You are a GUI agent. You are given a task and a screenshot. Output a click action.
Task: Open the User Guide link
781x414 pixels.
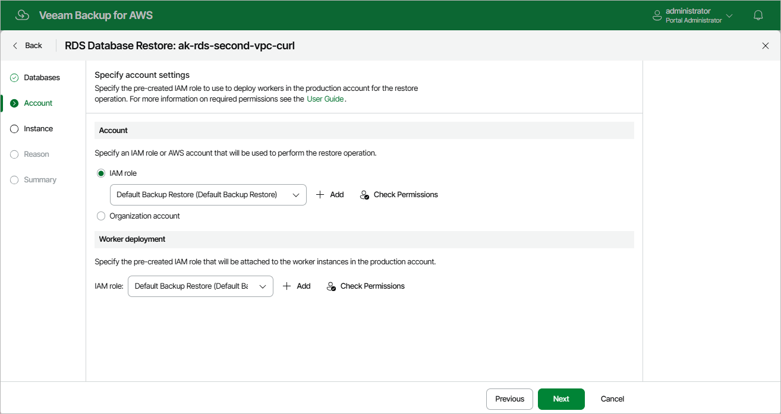click(325, 99)
